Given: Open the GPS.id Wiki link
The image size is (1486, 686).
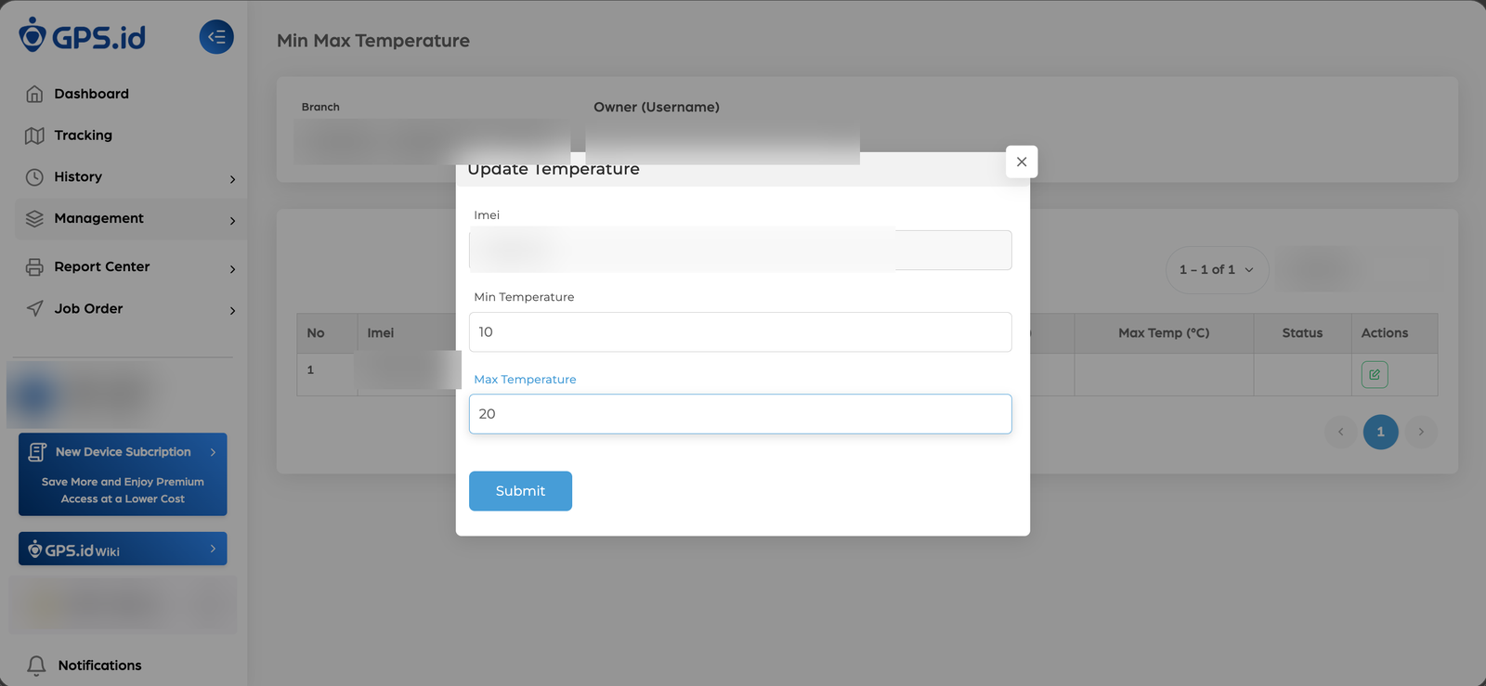Looking at the screenshot, I should 123,549.
